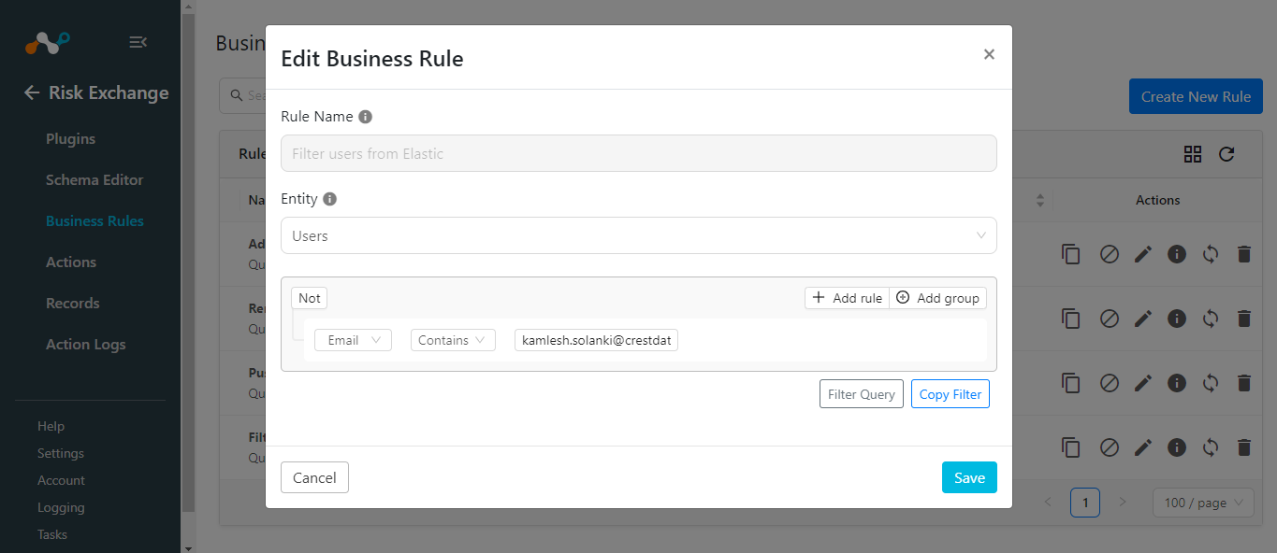Click the Rule Name info icon
Screen dimensions: 1277x553
(x=366, y=117)
